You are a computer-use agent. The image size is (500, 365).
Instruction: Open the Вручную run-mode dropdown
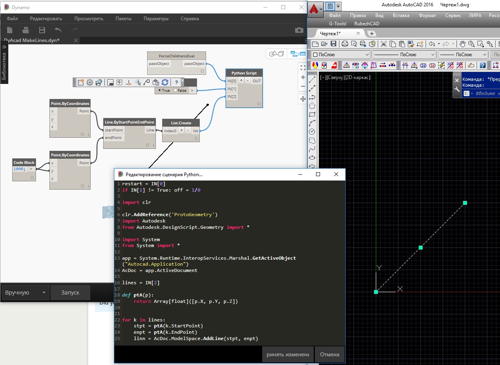(25, 293)
